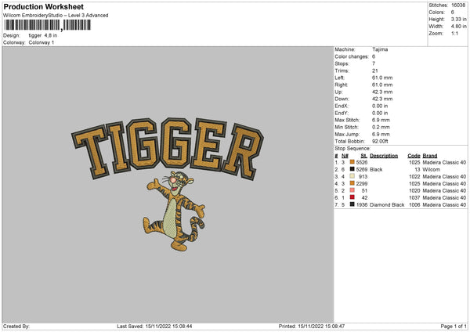Select the pink swatch beside 51 stitches
The image size is (470, 332).
[x=352, y=190]
